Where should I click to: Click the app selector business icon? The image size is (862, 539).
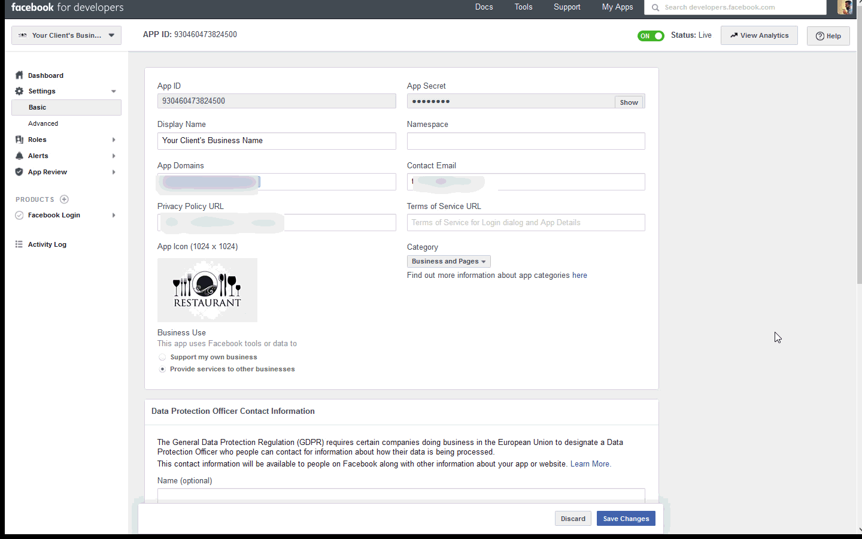(23, 35)
